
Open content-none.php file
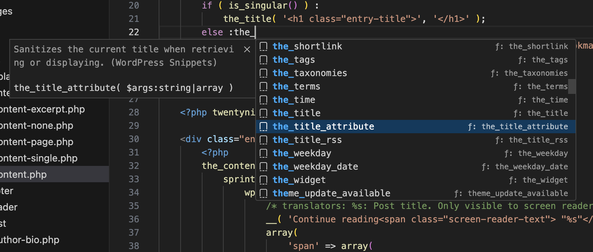pyautogui.click(x=36, y=126)
